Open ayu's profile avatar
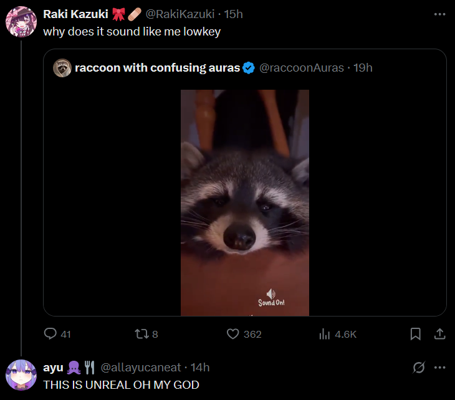This screenshot has height=400, width=455. click(x=21, y=376)
